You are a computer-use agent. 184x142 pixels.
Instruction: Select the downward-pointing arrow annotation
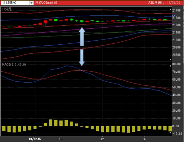82,57
